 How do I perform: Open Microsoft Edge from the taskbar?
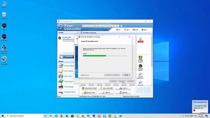point(67,116)
